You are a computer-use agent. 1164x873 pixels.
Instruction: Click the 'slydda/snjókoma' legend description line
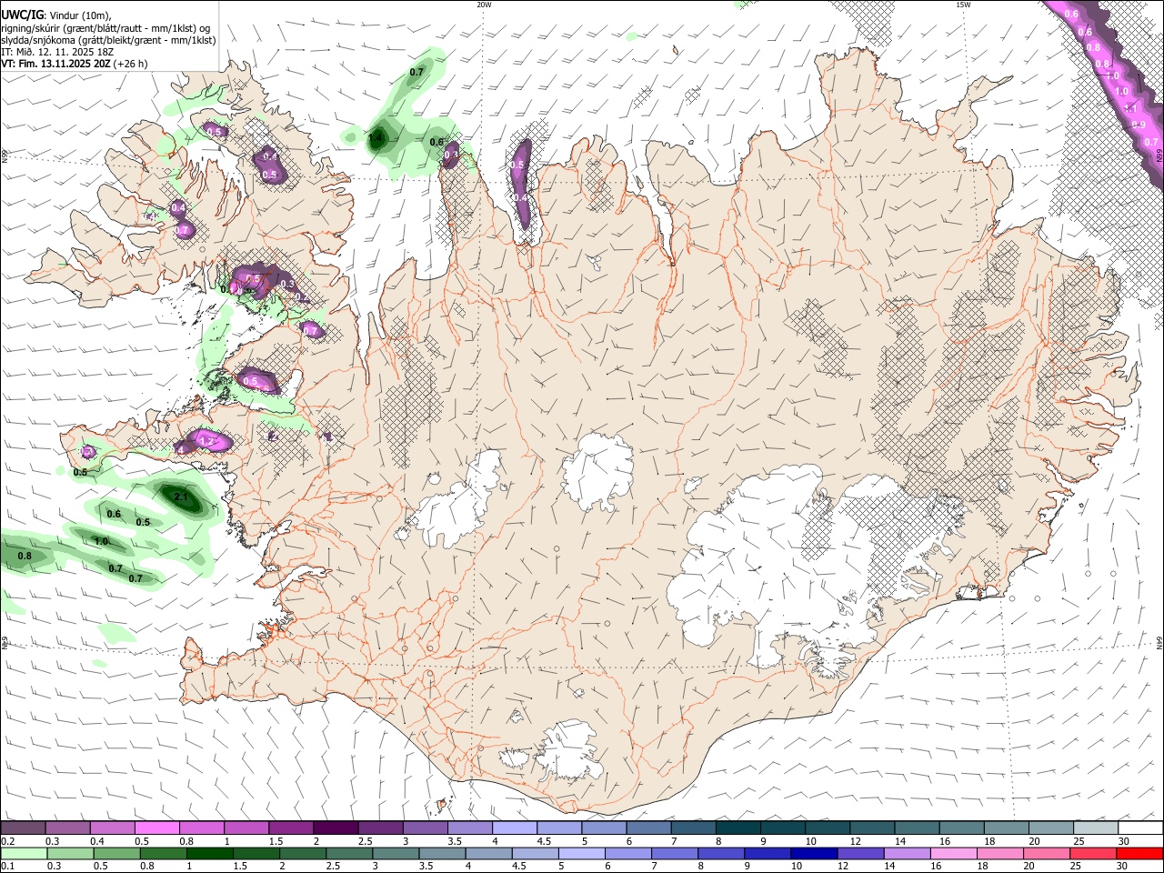pos(108,40)
